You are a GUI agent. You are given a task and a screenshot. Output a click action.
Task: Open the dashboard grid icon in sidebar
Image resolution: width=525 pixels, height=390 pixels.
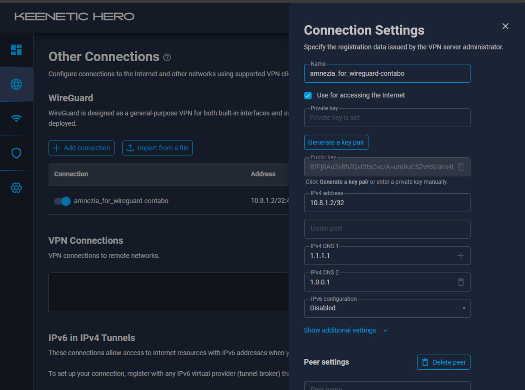(x=16, y=50)
